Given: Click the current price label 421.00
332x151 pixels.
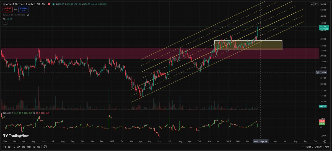Looking at the screenshot, I should tap(323, 26).
